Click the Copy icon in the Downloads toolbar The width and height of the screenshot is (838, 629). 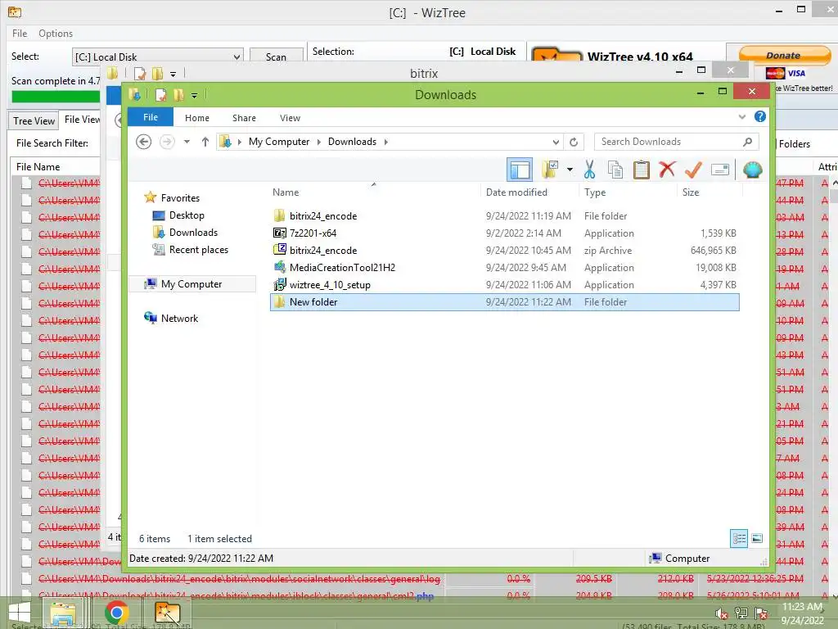click(x=615, y=170)
